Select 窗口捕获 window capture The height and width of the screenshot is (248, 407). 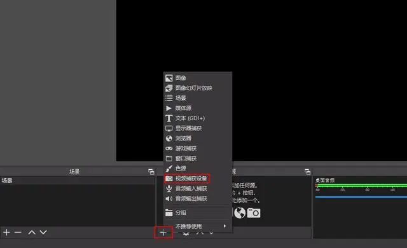click(198, 158)
